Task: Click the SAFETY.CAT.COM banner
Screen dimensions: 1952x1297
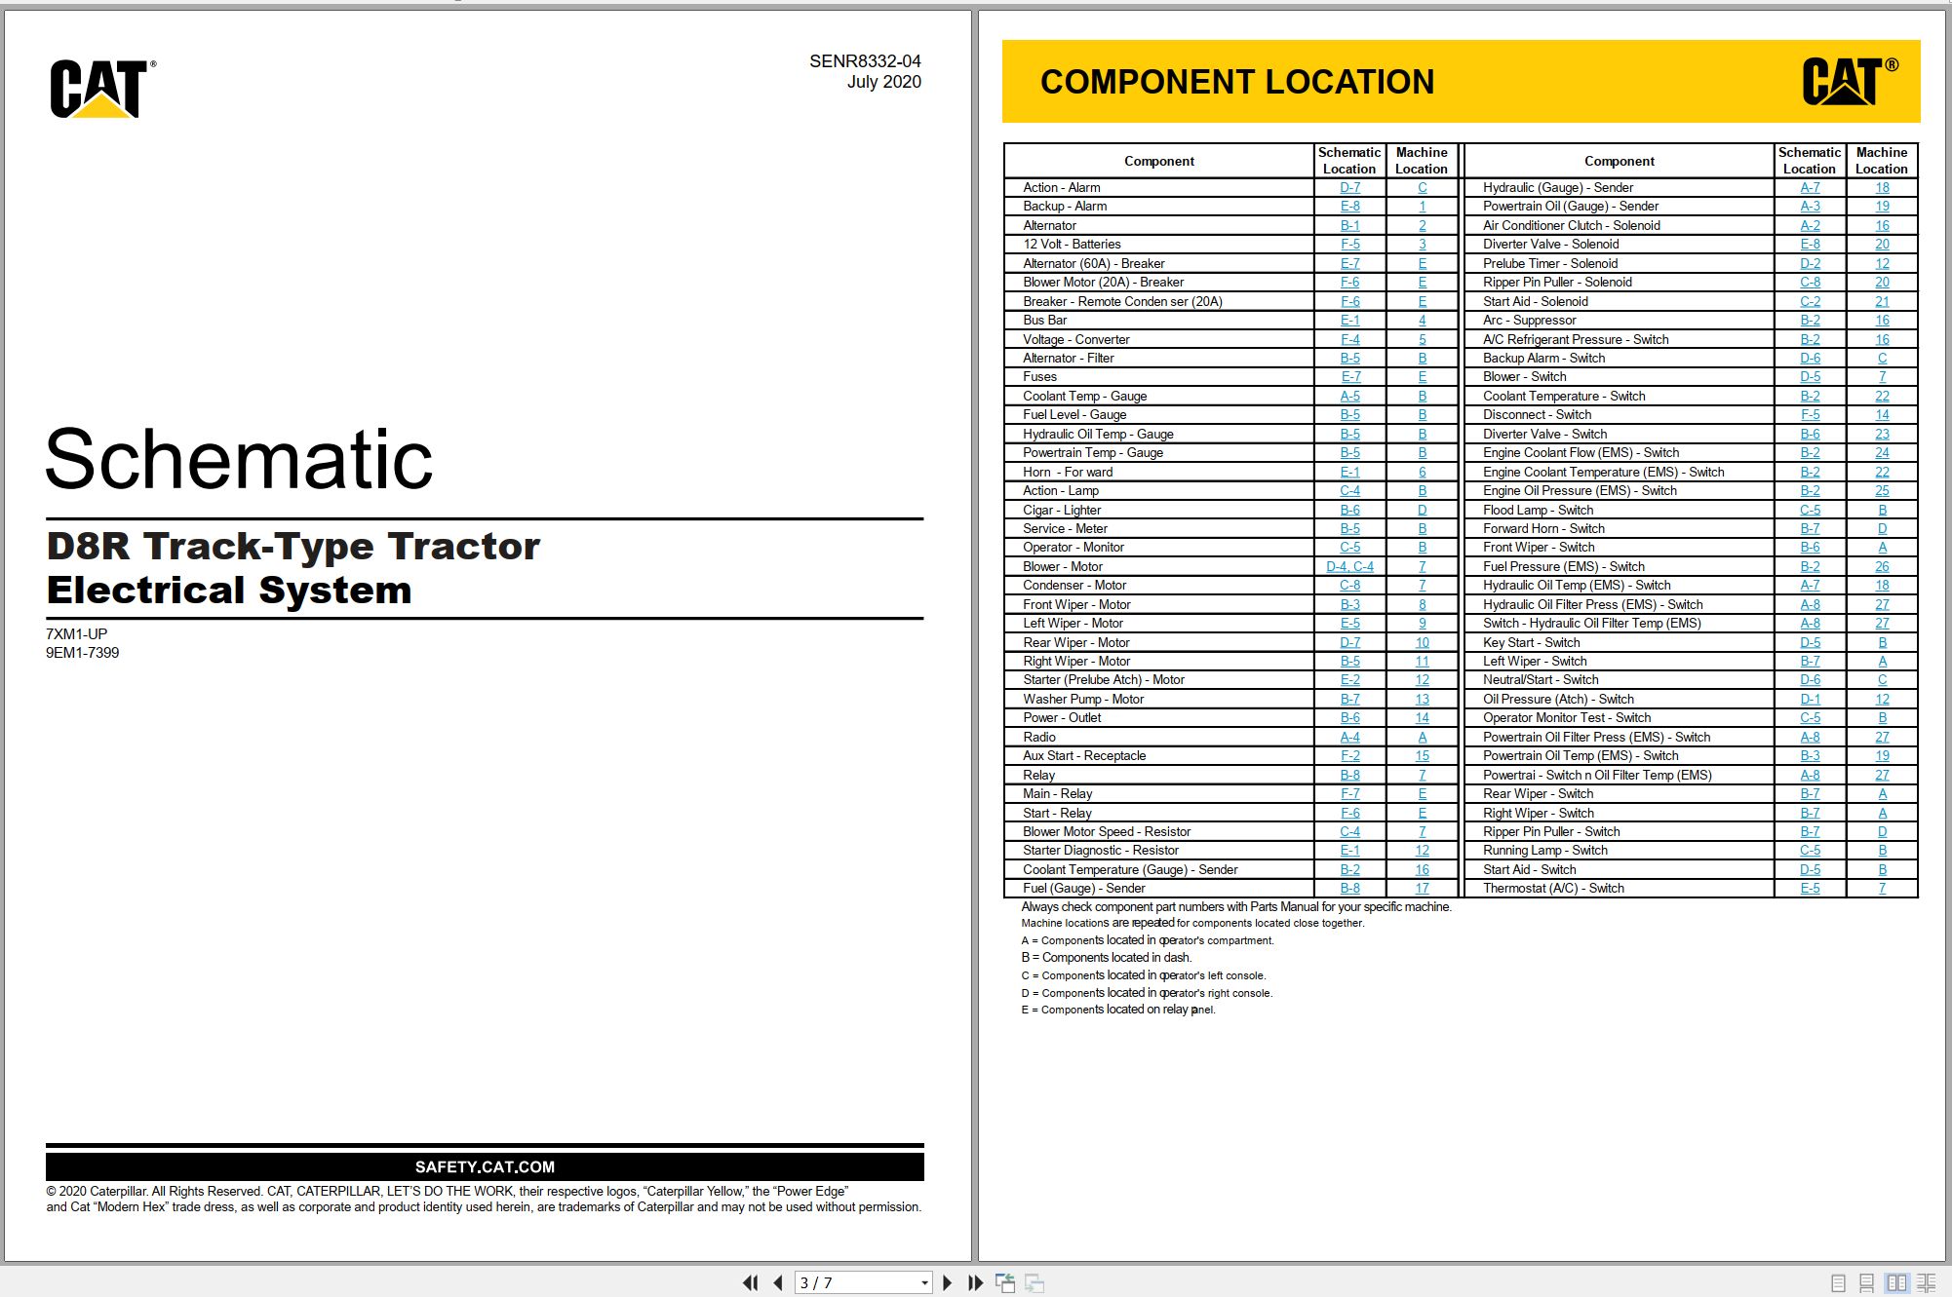Action: 485,1166
